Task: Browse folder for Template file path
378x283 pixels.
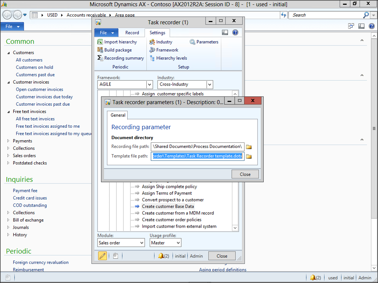Action: click(249, 156)
